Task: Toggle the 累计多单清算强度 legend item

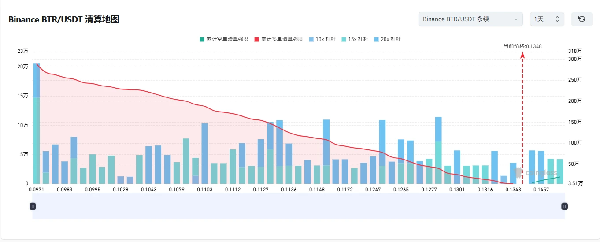Action: click(278, 39)
